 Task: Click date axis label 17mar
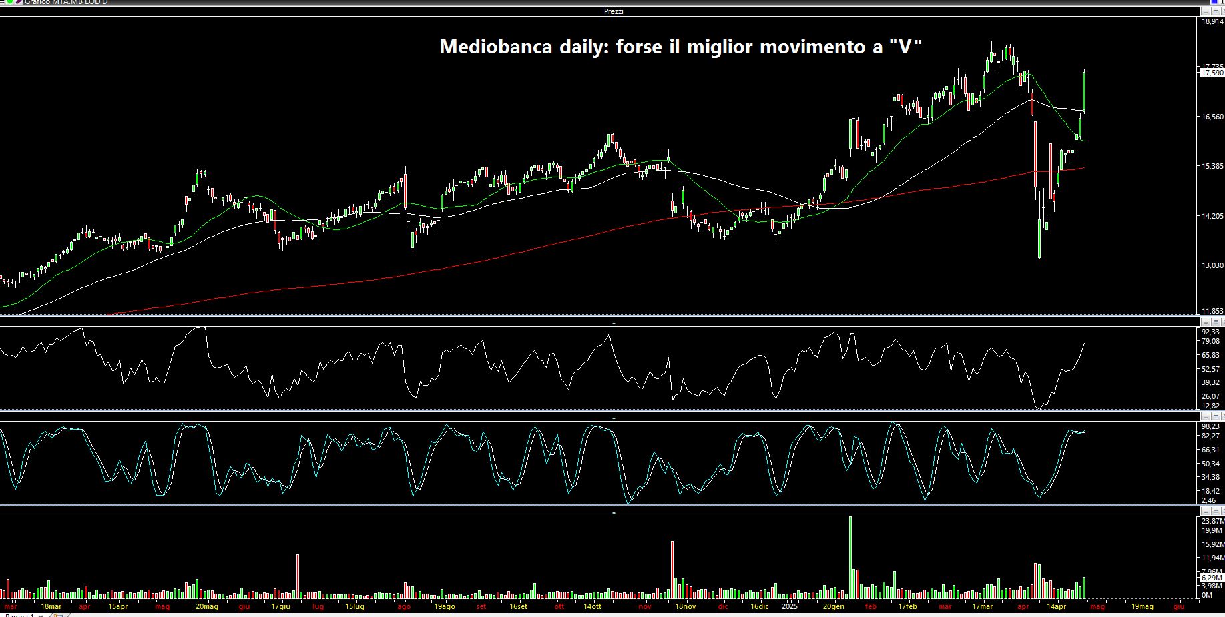point(982,607)
